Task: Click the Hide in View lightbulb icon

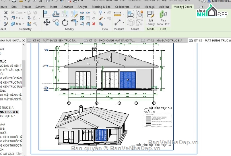Action: (101, 13)
